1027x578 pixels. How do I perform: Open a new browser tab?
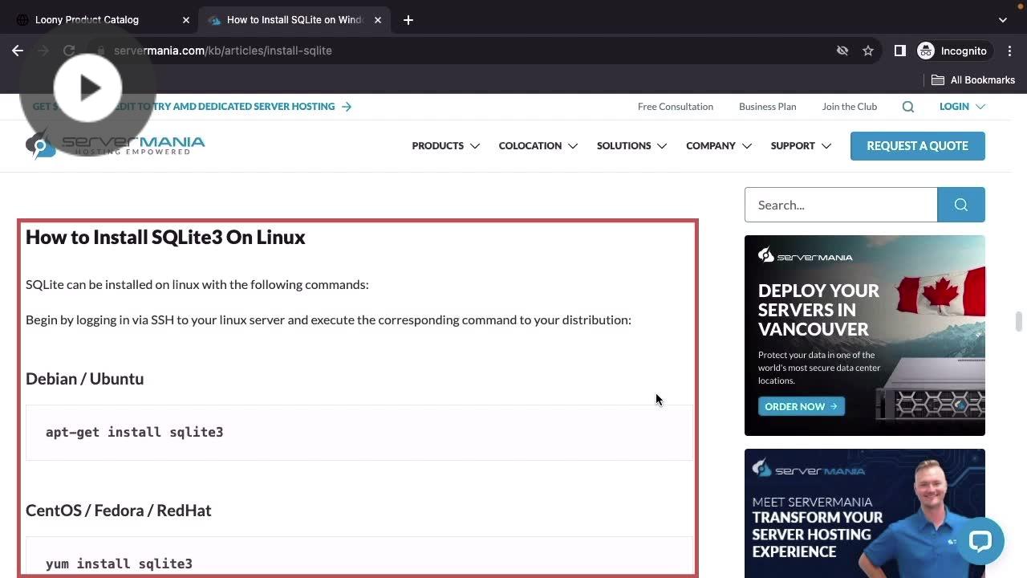click(x=408, y=20)
